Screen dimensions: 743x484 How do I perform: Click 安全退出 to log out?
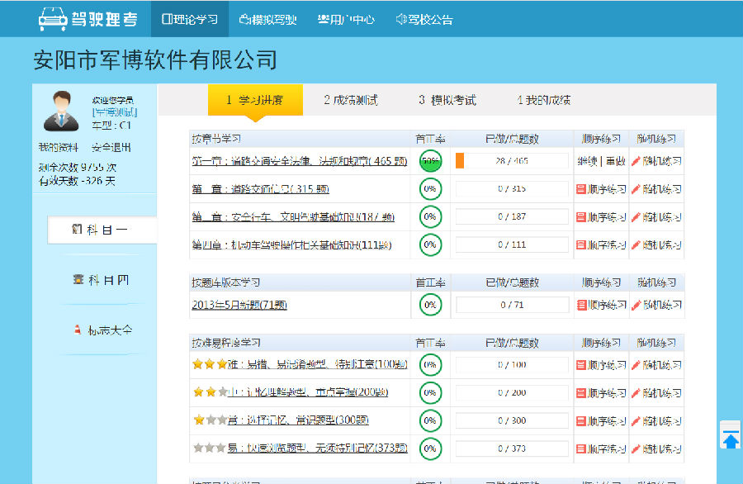coord(111,147)
